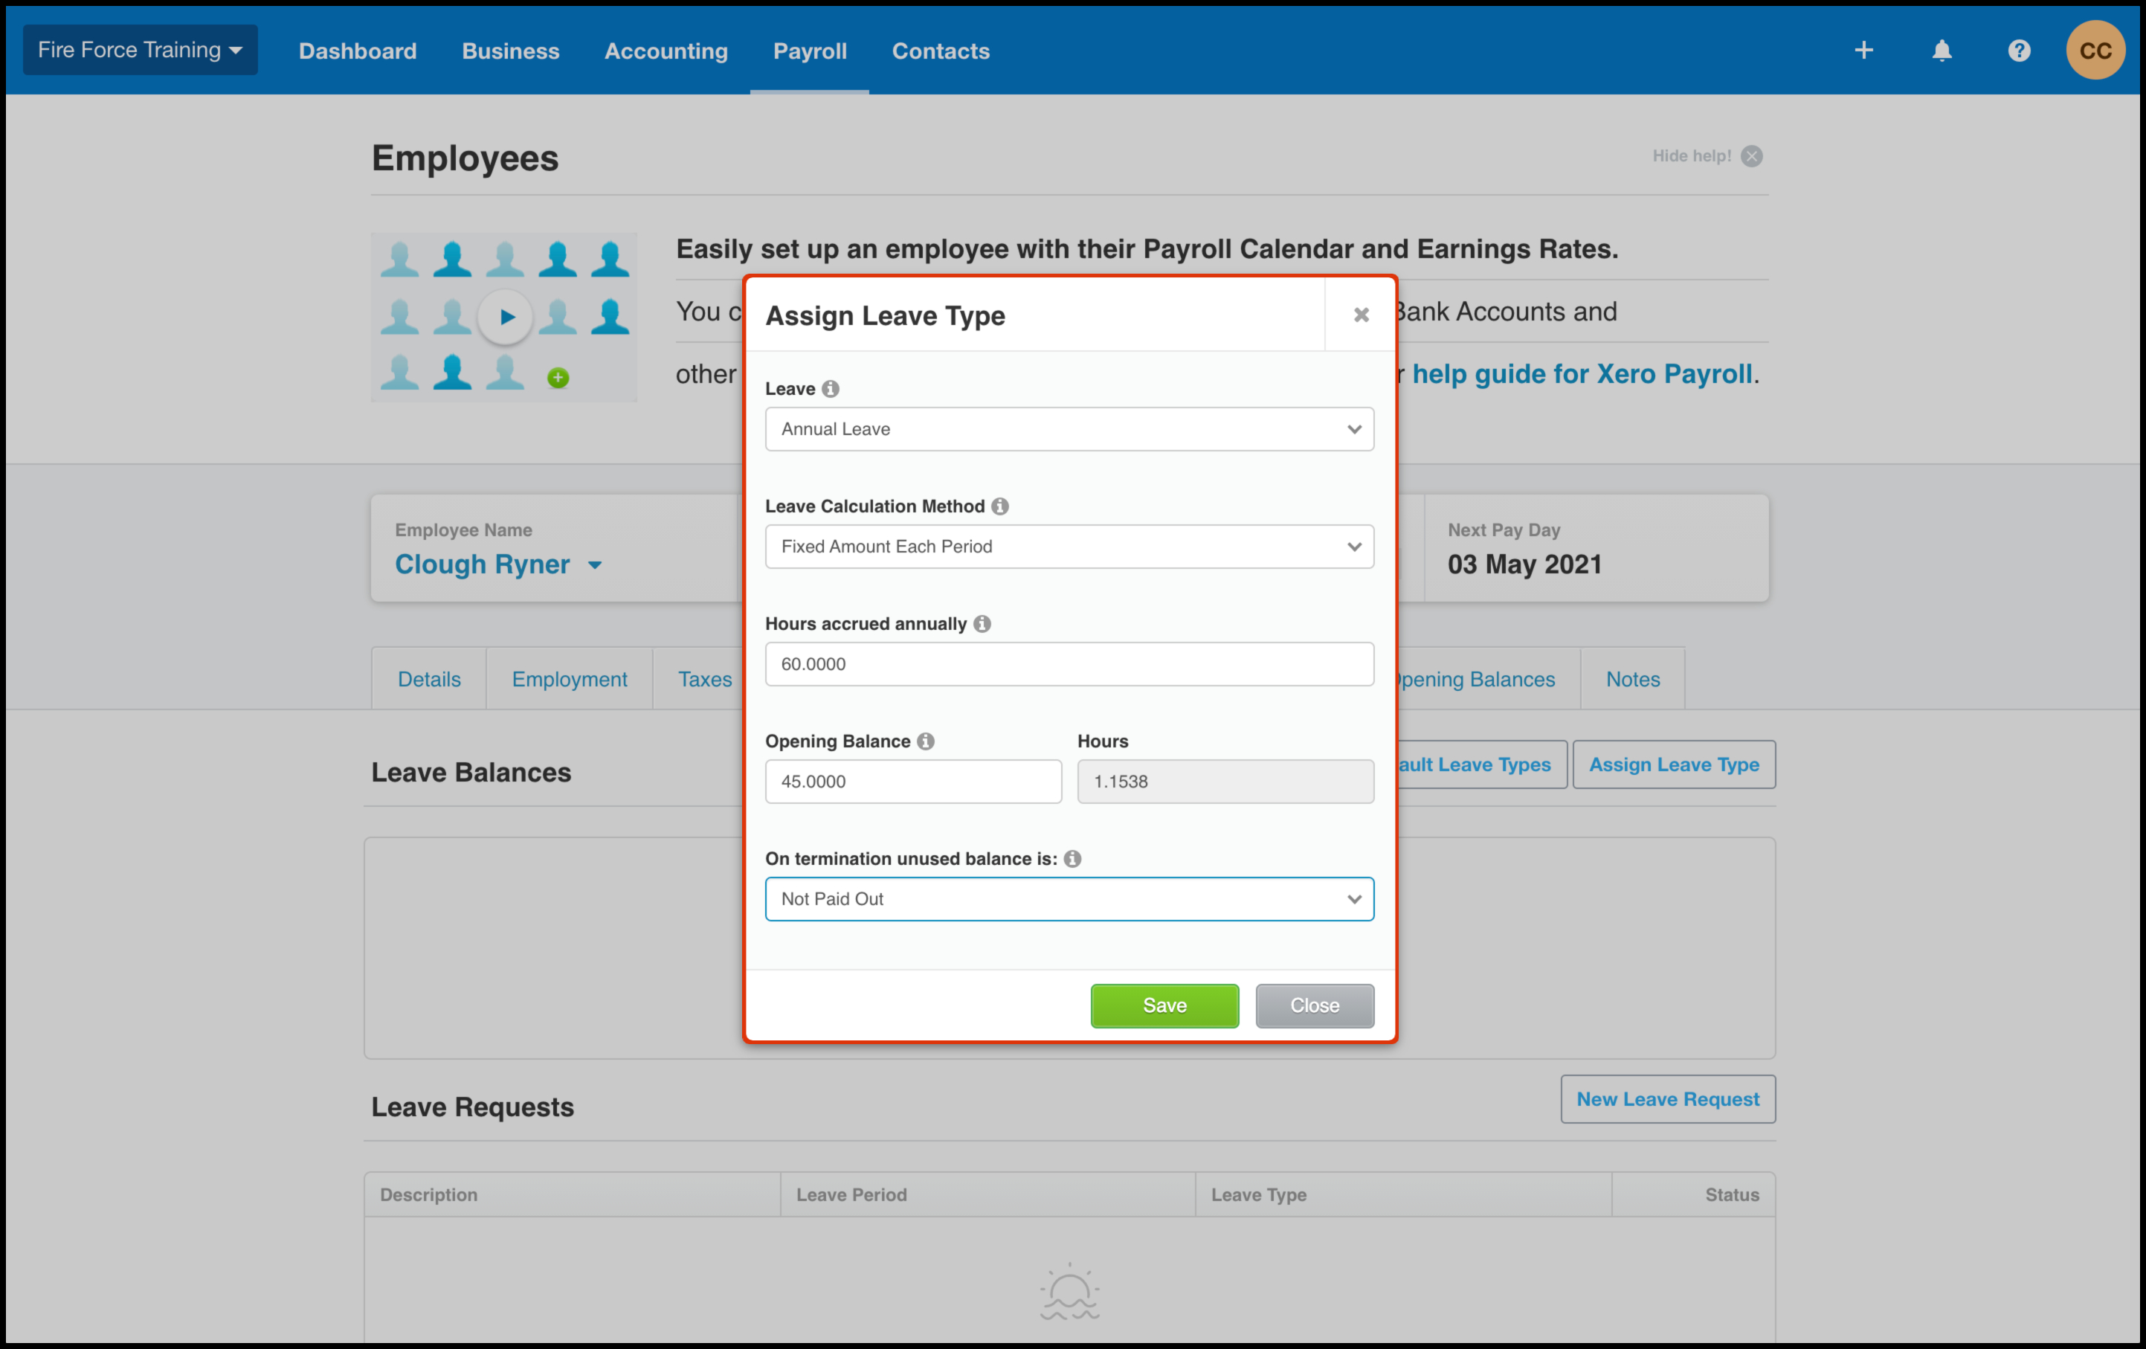2146x1349 pixels.
Task: Switch to the Employment tab
Action: point(569,679)
